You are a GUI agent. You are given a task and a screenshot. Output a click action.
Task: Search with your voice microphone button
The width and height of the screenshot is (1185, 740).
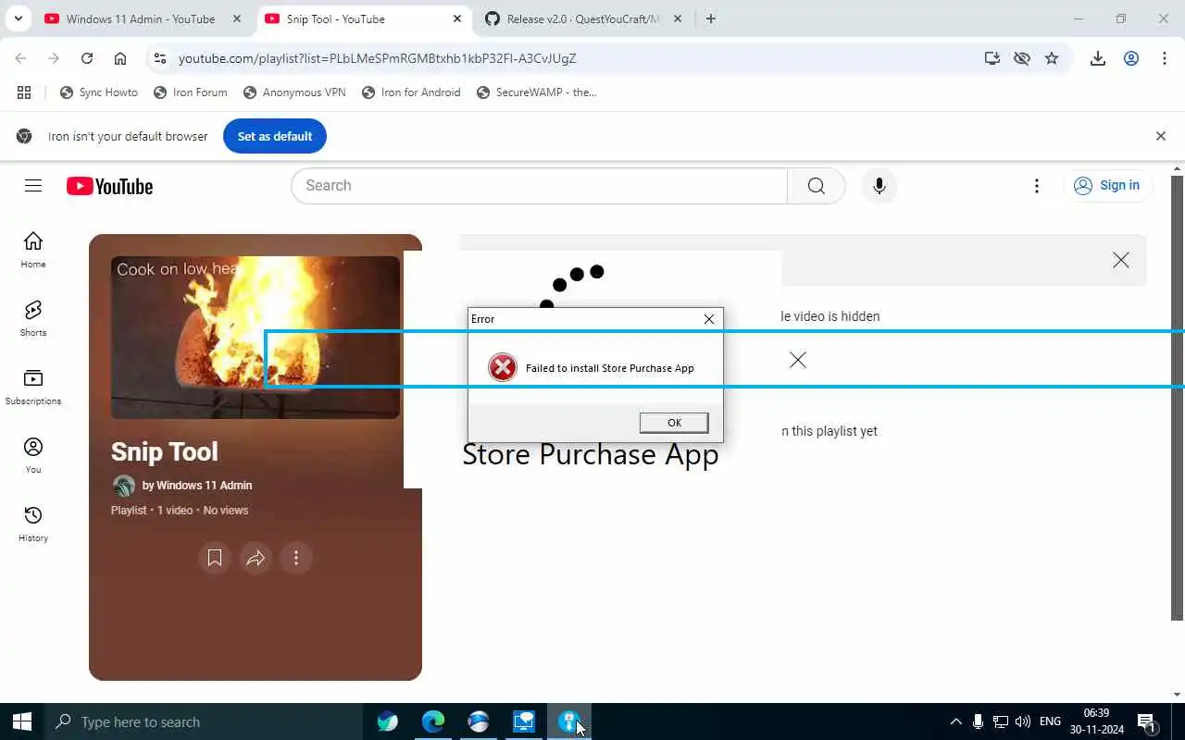pos(879,186)
